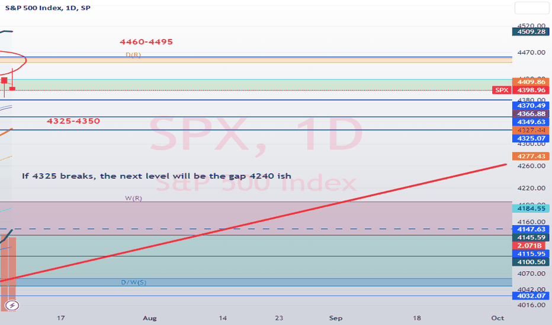Click the cyan 4184.55 price label

531,209
